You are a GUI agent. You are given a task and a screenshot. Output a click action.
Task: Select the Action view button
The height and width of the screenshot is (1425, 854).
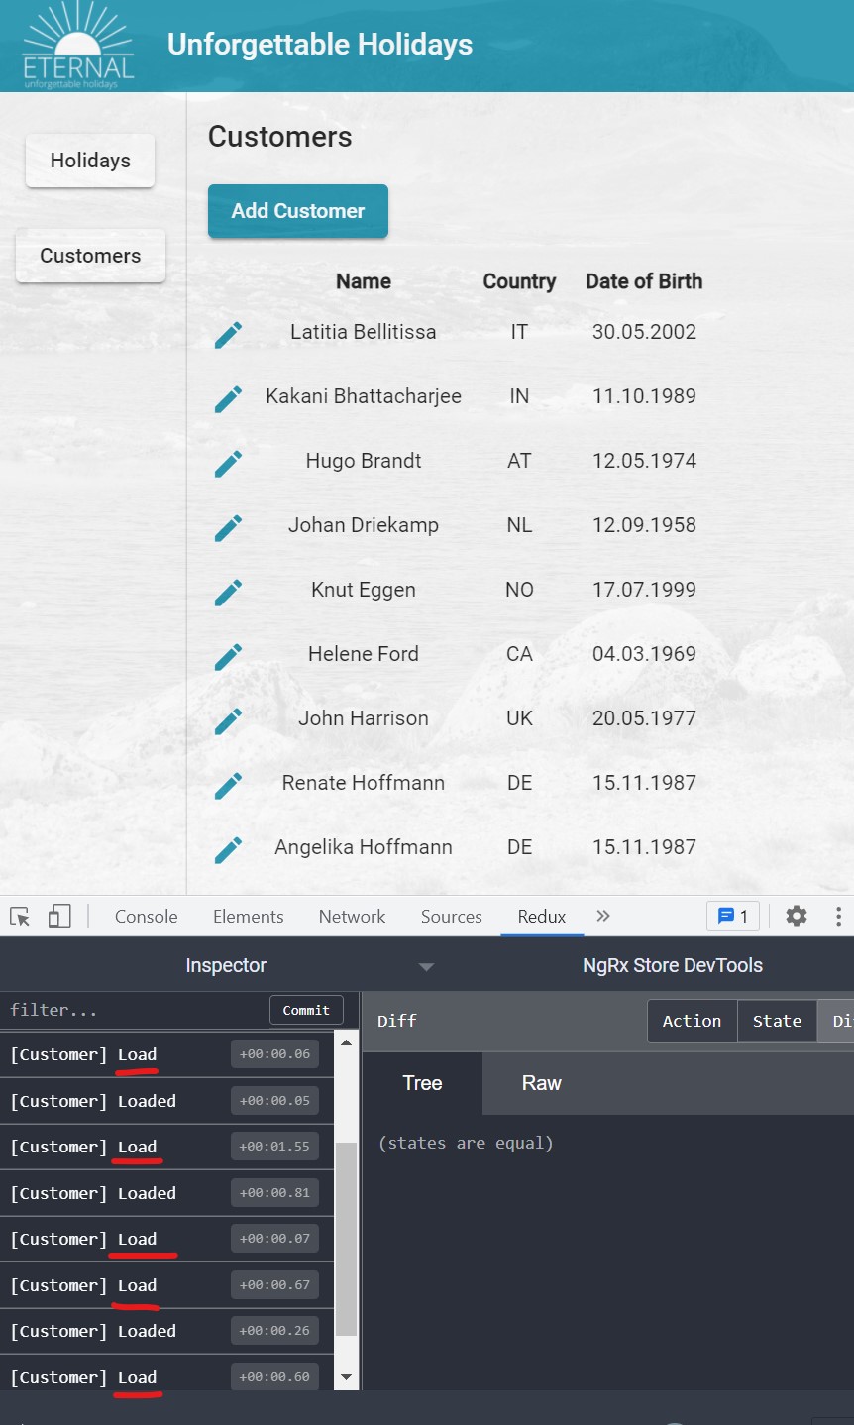coord(692,1021)
